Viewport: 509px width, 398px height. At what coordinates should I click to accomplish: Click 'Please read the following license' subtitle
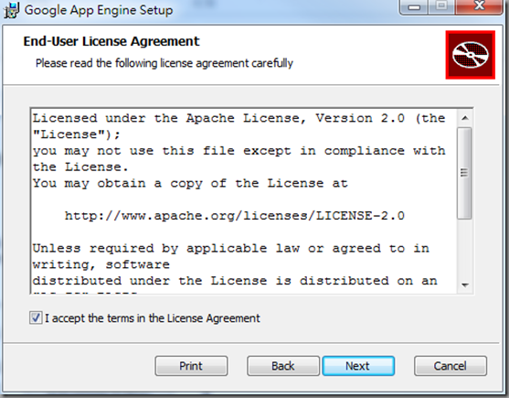(164, 63)
